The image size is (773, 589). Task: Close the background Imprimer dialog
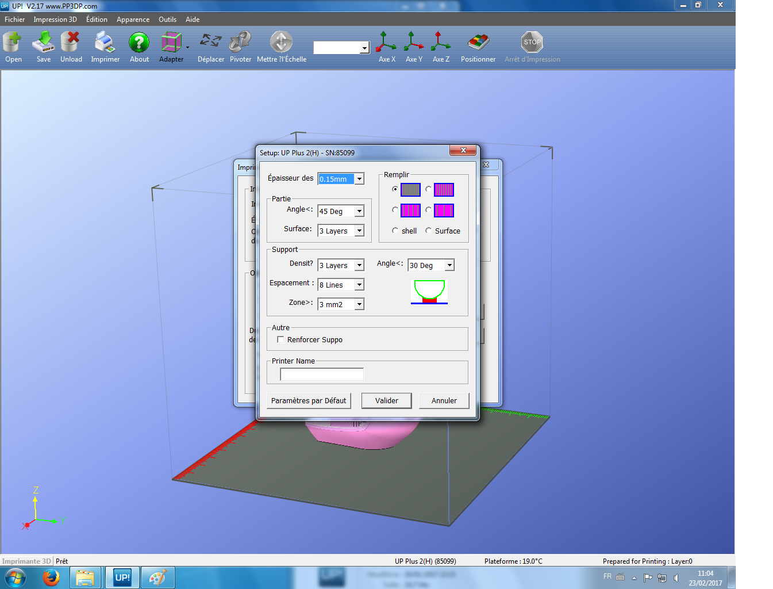tap(486, 165)
